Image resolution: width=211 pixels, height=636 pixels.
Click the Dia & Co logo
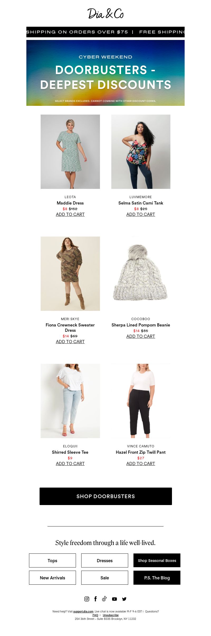[105, 13]
